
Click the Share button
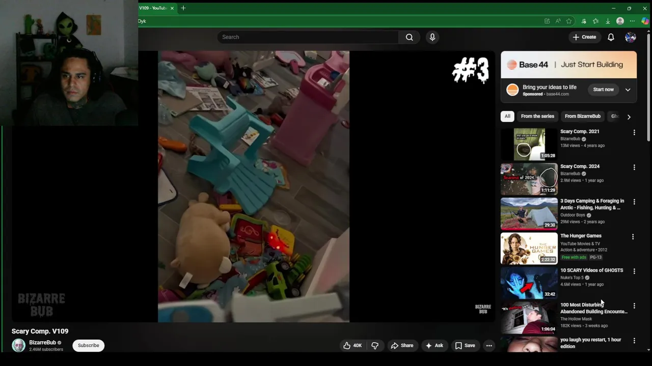click(x=402, y=346)
